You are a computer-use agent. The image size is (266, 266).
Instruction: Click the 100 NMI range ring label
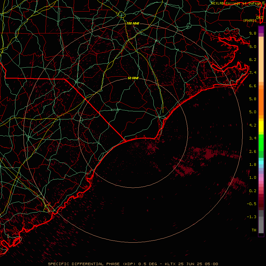[x=133, y=23]
